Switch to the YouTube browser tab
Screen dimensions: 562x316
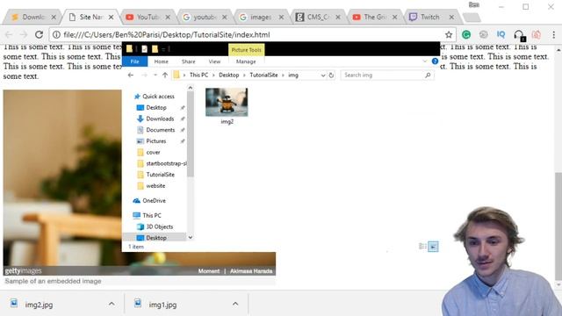147,17
